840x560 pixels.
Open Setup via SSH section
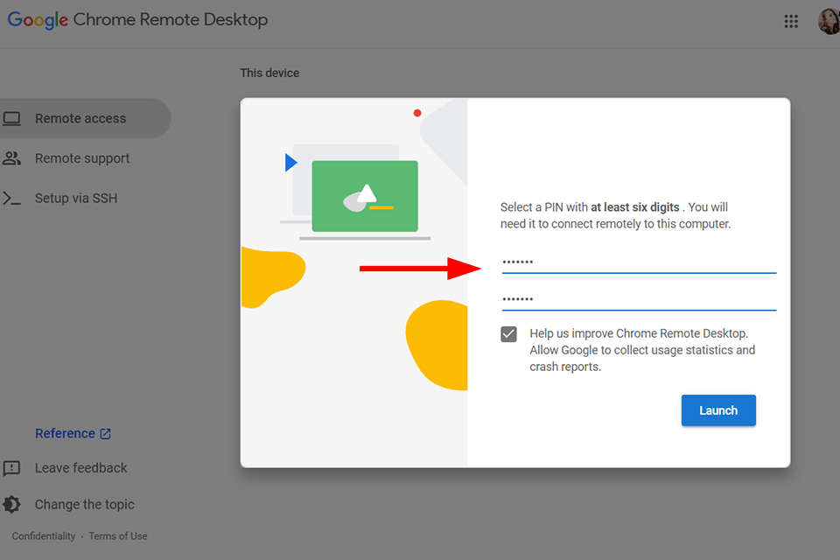click(x=76, y=199)
